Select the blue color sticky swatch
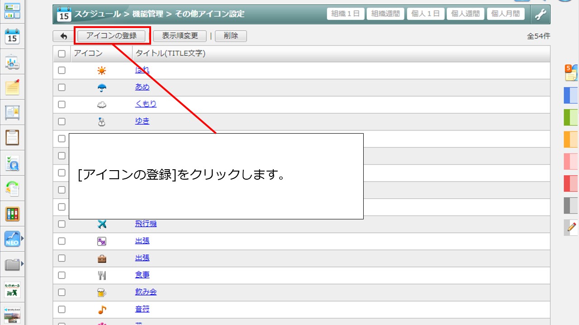579x325 pixels. [571, 96]
